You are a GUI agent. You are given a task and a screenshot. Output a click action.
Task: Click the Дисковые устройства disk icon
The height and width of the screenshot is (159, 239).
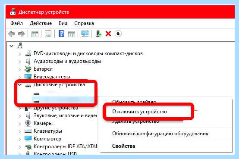[x=28, y=86]
